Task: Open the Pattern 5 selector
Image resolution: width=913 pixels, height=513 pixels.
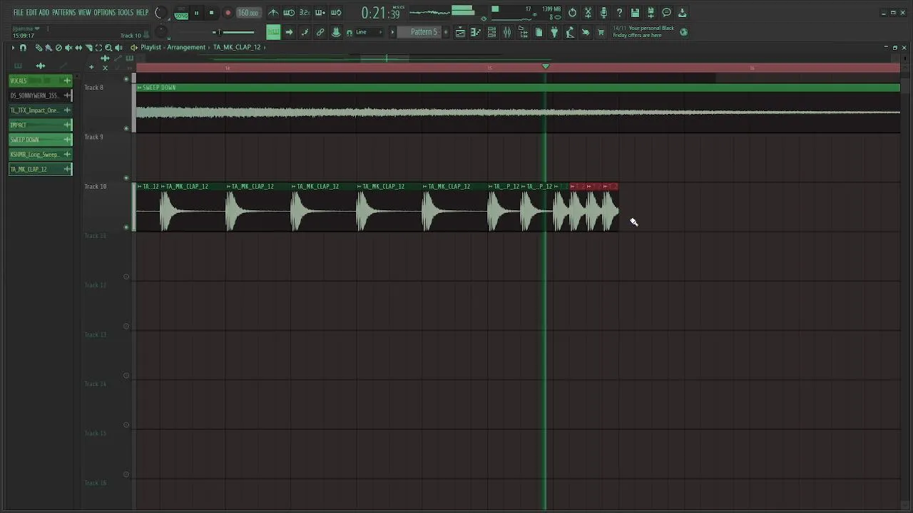Action: click(x=424, y=32)
